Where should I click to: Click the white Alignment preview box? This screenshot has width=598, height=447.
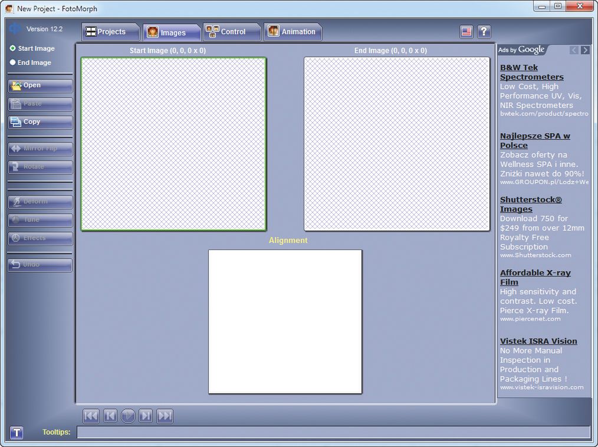click(x=285, y=321)
